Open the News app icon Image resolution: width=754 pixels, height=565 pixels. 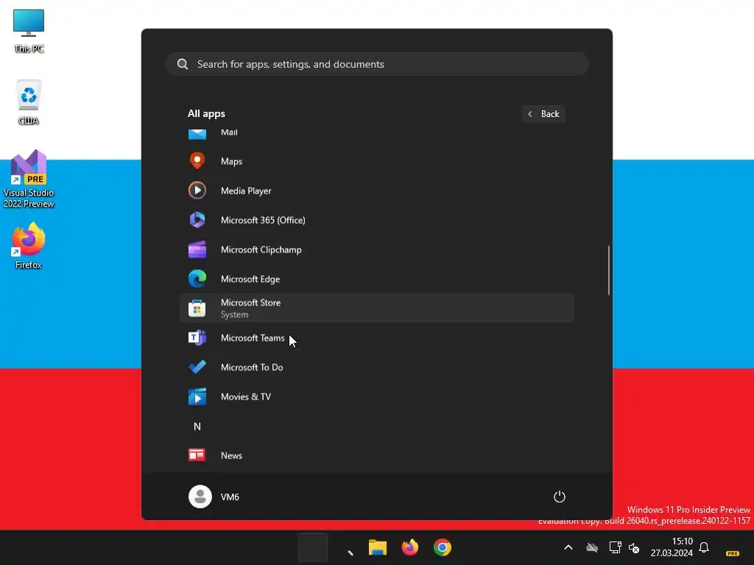197,455
